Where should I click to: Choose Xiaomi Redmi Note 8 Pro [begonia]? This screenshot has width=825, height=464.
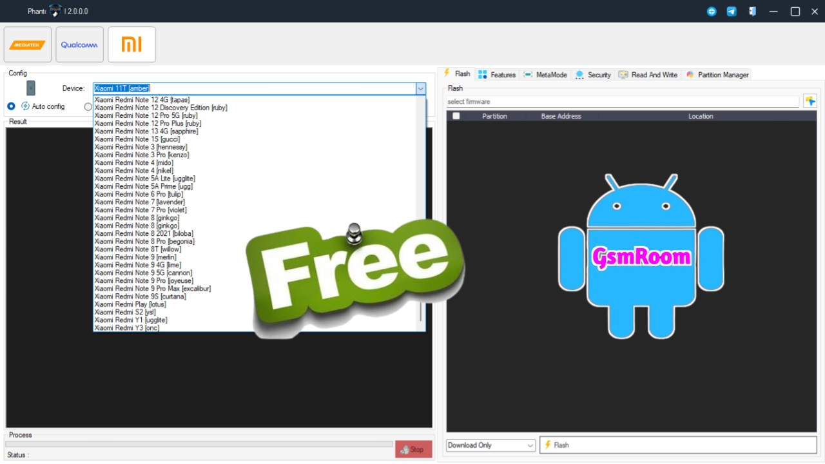[x=144, y=242]
